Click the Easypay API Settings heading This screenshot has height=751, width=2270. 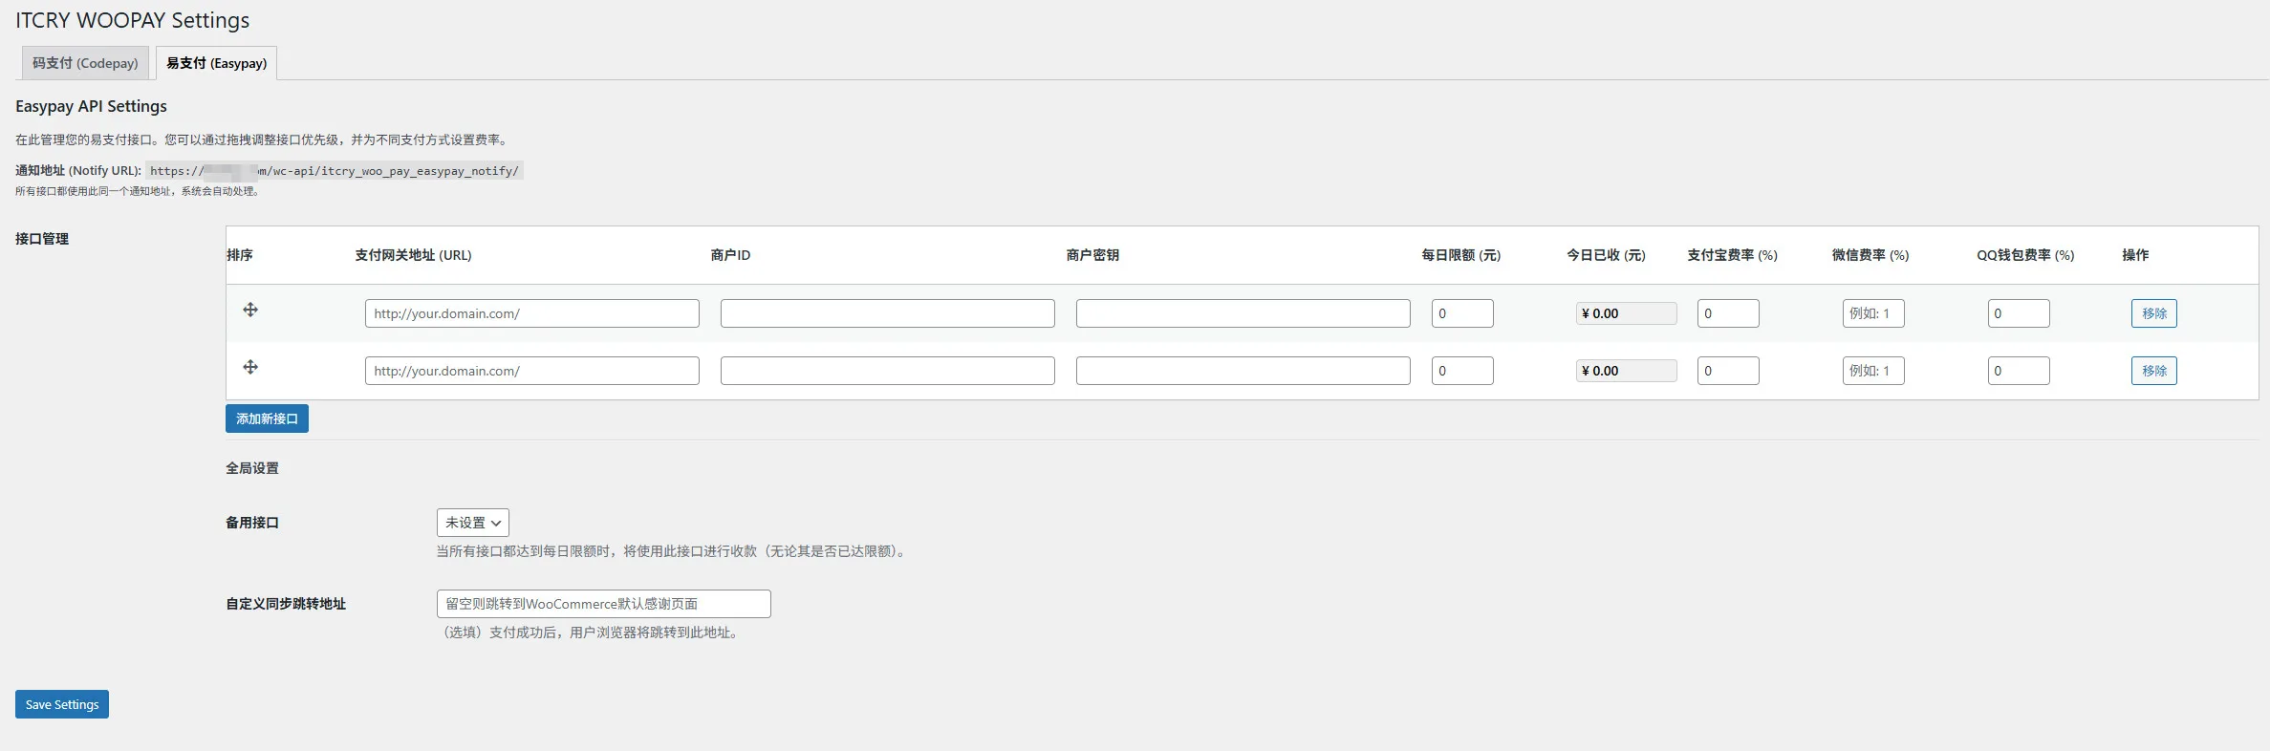(x=91, y=106)
